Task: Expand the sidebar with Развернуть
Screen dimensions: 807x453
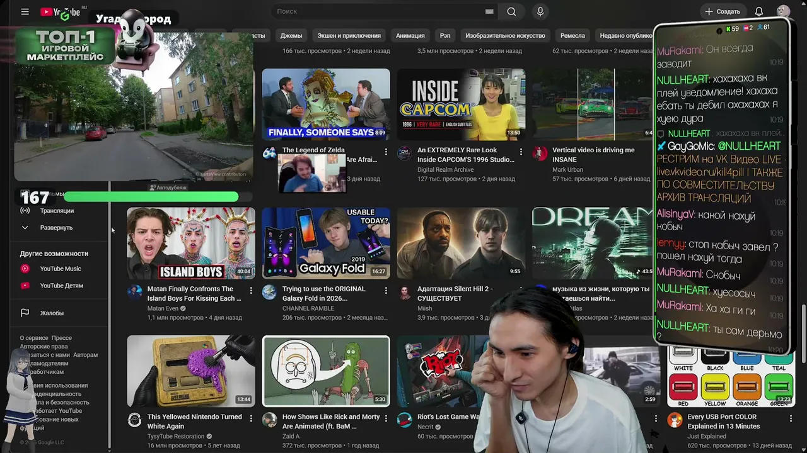Action: click(56, 228)
